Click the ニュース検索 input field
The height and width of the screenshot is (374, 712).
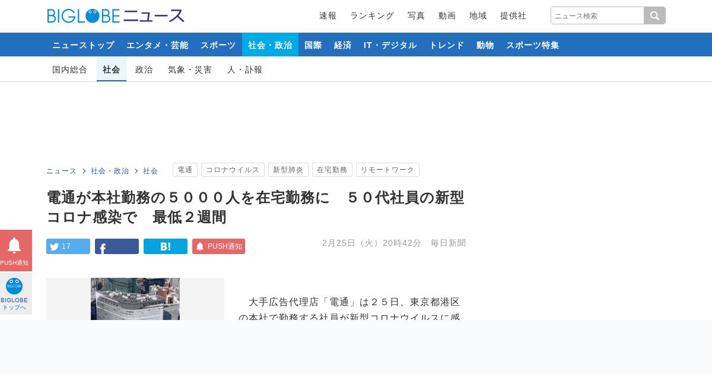coord(597,15)
